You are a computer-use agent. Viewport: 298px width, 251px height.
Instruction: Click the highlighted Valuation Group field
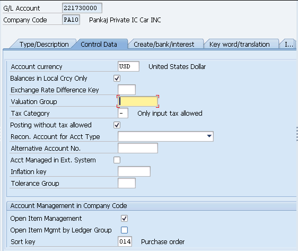(x=138, y=101)
